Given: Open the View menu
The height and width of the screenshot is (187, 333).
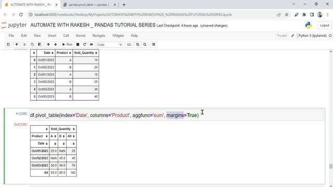Looking at the screenshot, I should pyautogui.click(x=37, y=36).
